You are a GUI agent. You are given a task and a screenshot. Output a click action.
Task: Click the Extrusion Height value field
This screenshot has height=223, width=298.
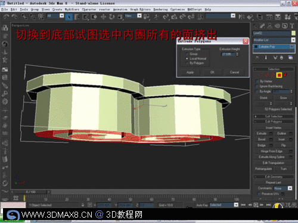(x=228, y=54)
